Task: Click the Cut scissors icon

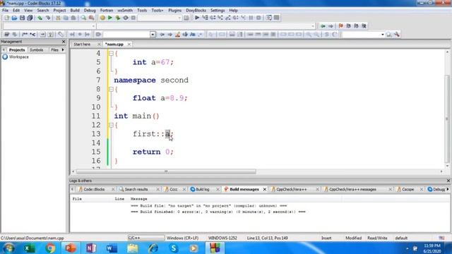Action: (58, 18)
